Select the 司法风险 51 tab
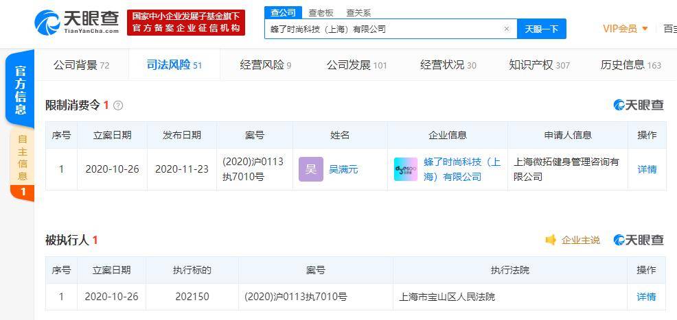The height and width of the screenshot is (320, 677). [174, 65]
